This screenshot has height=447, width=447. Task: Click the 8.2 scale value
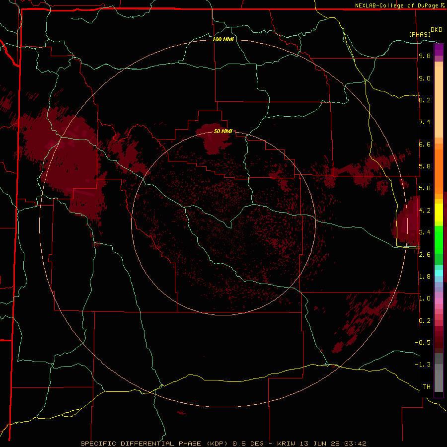425,100
